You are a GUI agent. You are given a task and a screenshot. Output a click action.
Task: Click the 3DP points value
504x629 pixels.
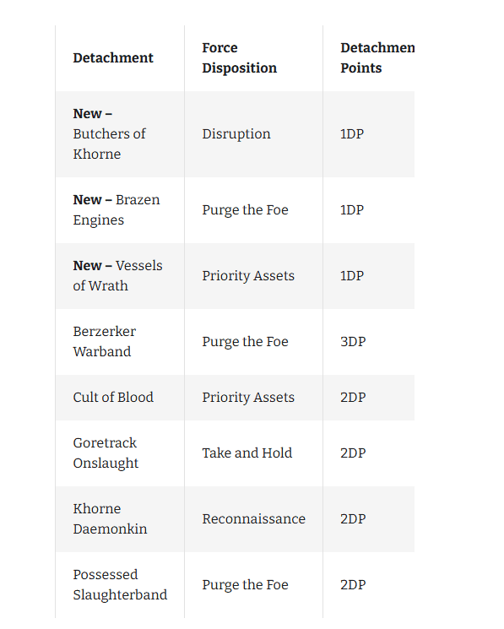coord(353,341)
